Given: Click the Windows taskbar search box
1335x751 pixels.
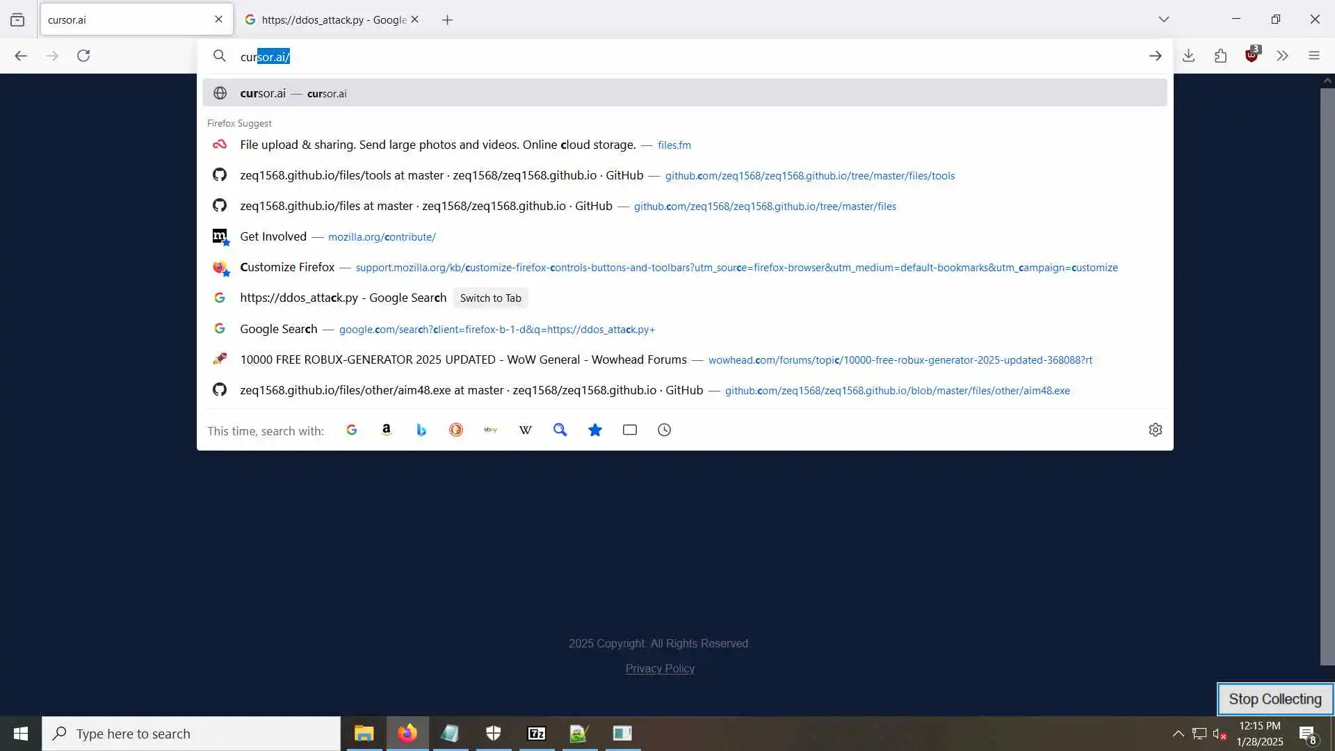Looking at the screenshot, I should click(x=191, y=734).
